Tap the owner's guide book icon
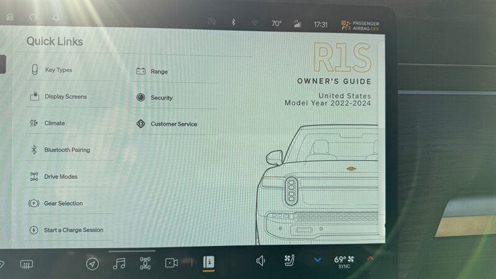The image size is (496, 279). click(209, 262)
